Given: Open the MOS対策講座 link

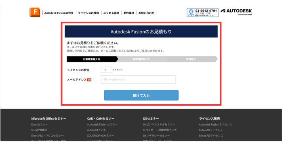Looking at the screenshot, I should tap(39, 130).
